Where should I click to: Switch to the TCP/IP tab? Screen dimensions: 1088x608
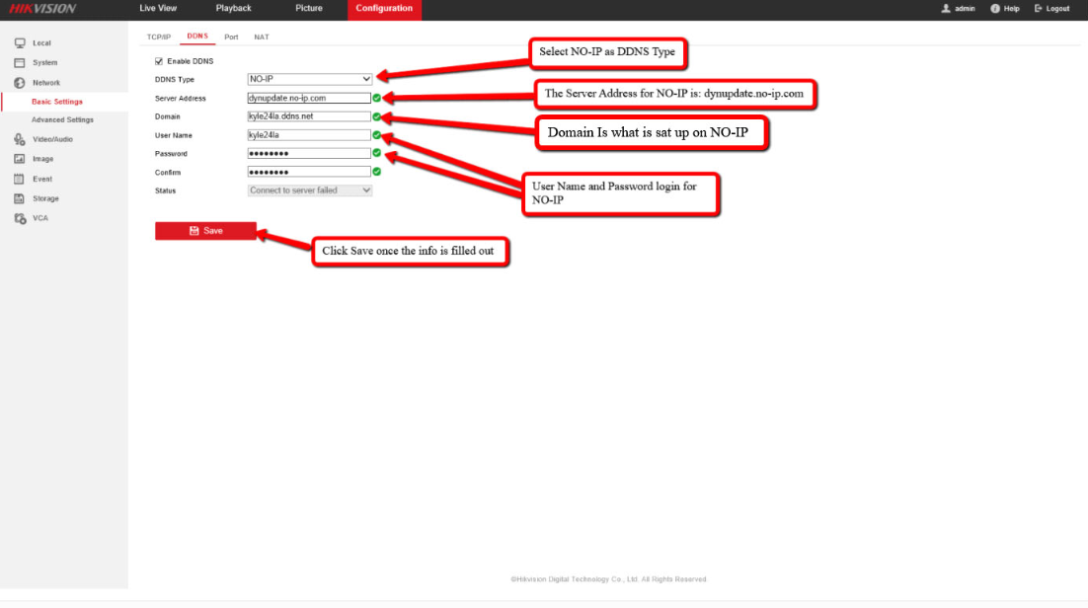(x=158, y=37)
